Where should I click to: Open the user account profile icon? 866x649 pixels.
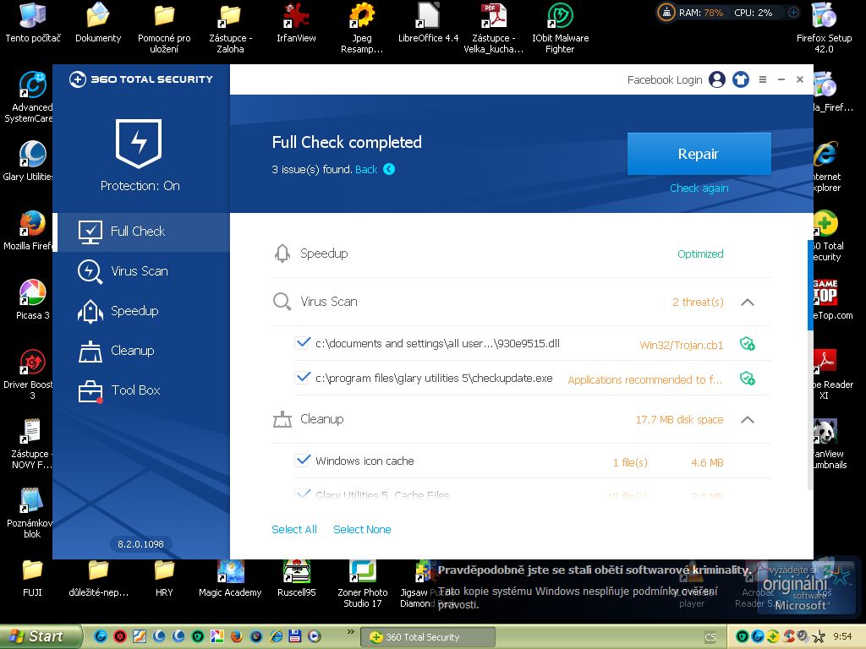717,80
